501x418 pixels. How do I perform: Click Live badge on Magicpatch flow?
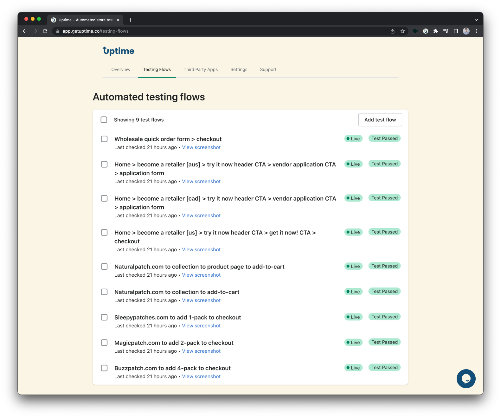(353, 342)
